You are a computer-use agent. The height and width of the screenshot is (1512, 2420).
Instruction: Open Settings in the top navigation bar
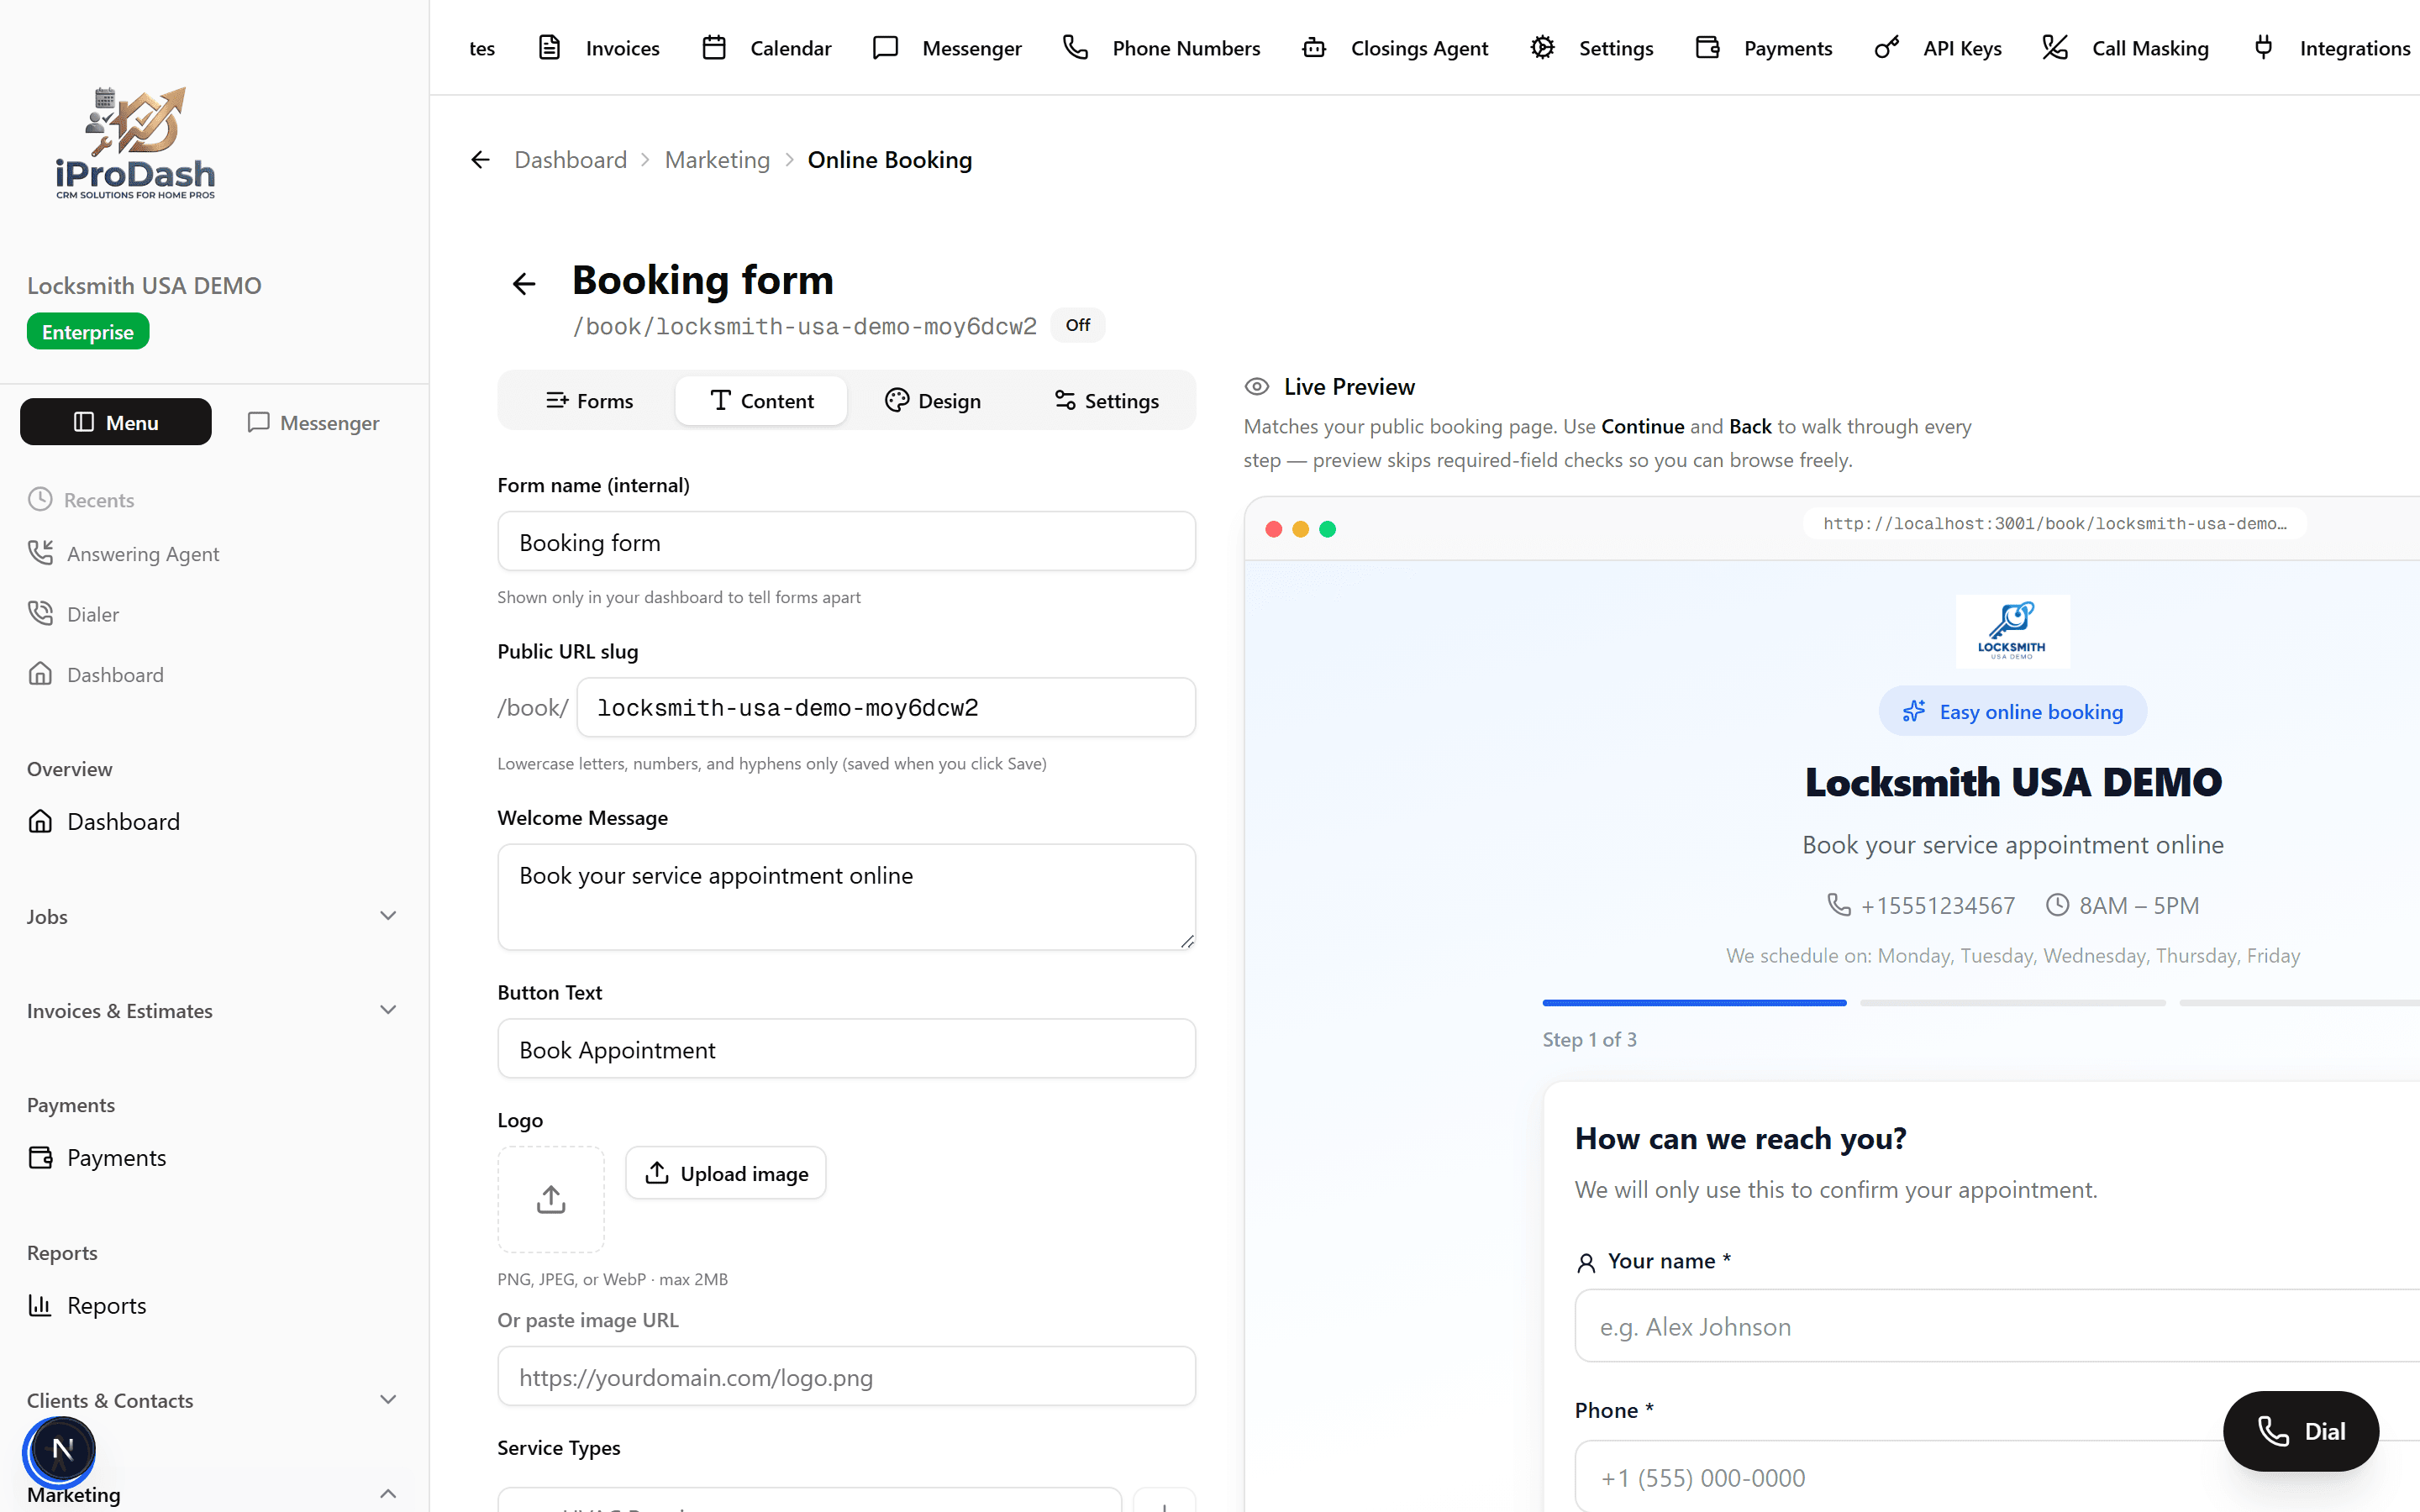[x=1592, y=48]
